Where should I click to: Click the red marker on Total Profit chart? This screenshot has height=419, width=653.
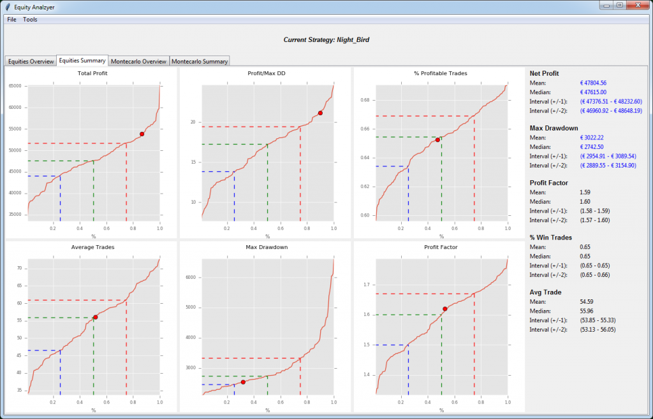[142, 134]
